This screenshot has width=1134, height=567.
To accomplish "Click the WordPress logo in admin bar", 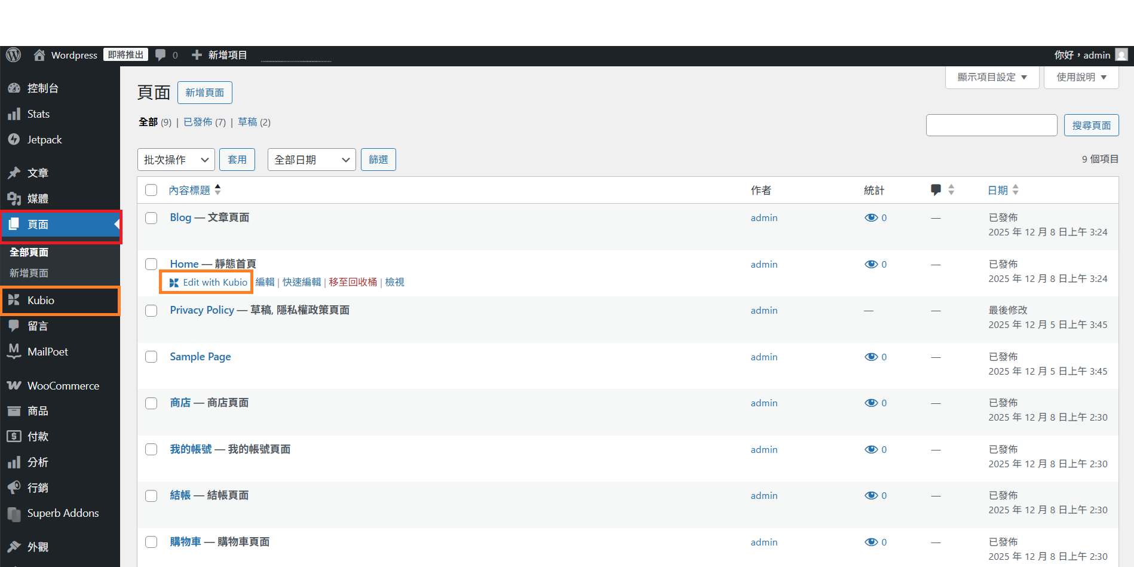I will 13,55.
